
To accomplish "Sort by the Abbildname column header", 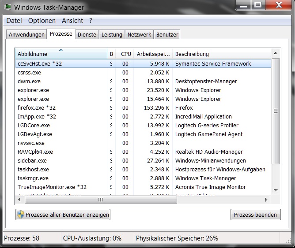I will [x=61, y=54].
